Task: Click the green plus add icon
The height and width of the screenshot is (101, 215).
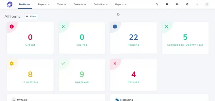Action: [x=197, y=4]
